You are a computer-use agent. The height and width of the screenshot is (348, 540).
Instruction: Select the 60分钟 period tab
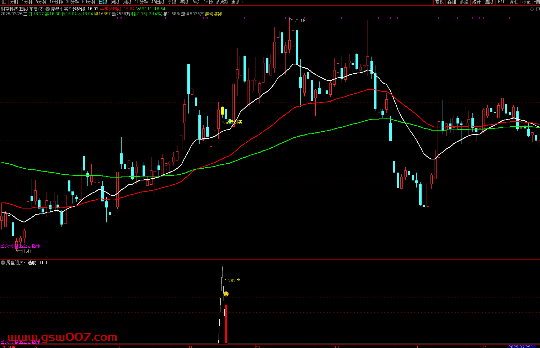pyautogui.click(x=89, y=2)
